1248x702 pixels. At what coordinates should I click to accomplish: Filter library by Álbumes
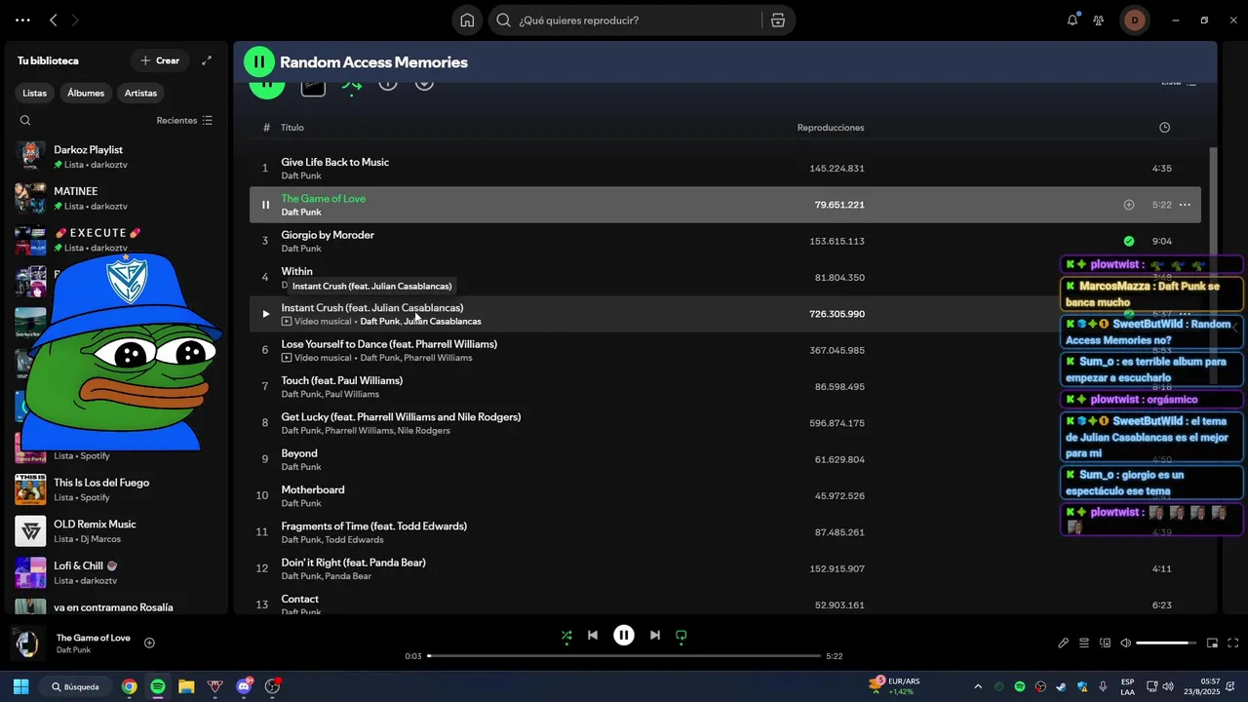(x=86, y=93)
